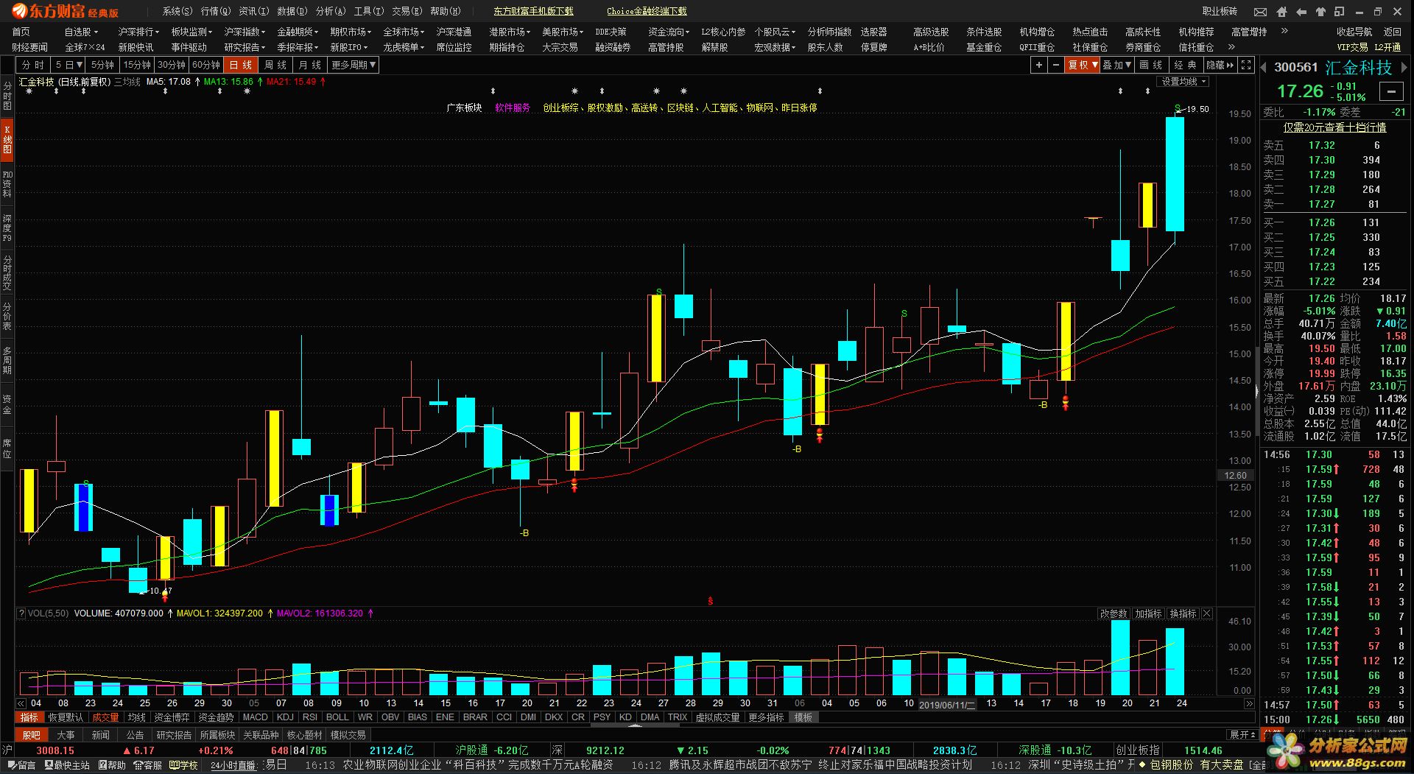
Task: Click 换指标 button
Action: click(1183, 613)
